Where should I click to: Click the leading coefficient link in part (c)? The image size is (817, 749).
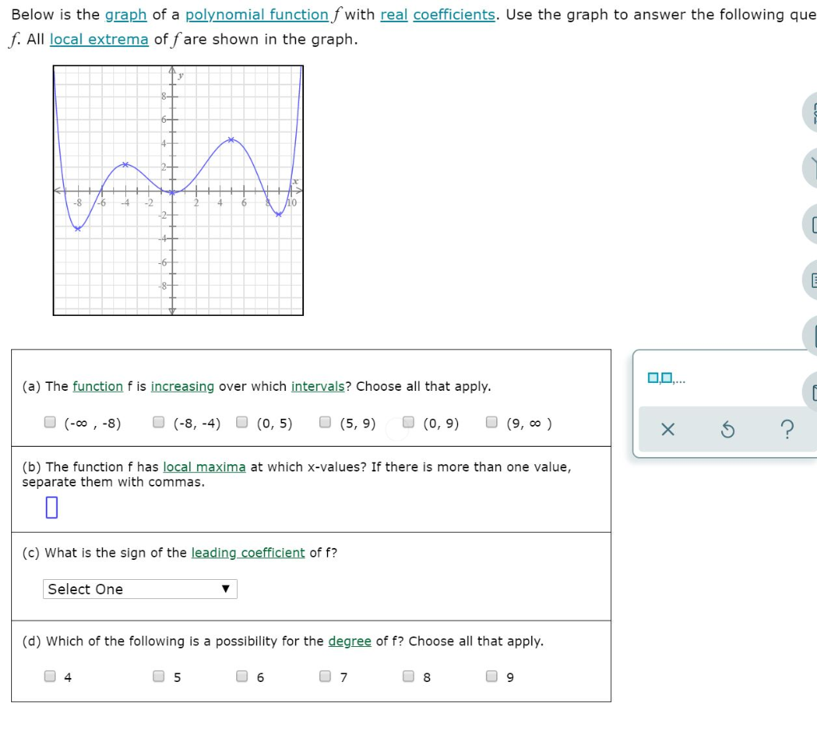pos(247,553)
